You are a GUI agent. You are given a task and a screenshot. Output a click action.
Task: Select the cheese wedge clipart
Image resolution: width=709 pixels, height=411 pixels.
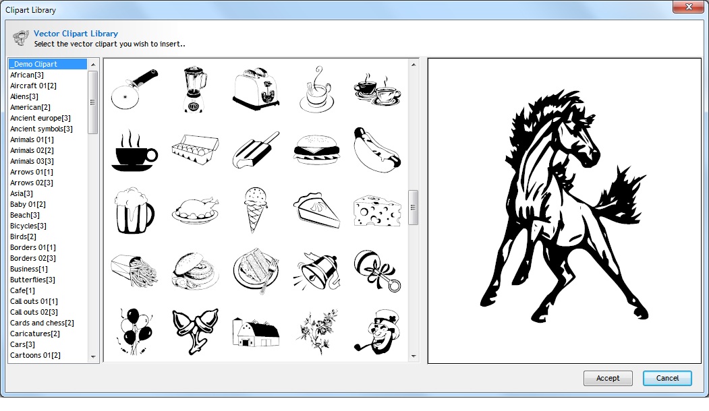tap(377, 209)
